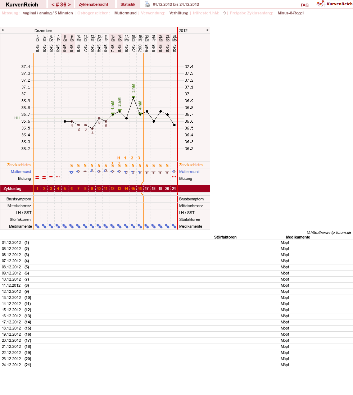Click spotting dots on cycle day 21
The width and height of the screenshot is (353, 395).
(x=174, y=177)
